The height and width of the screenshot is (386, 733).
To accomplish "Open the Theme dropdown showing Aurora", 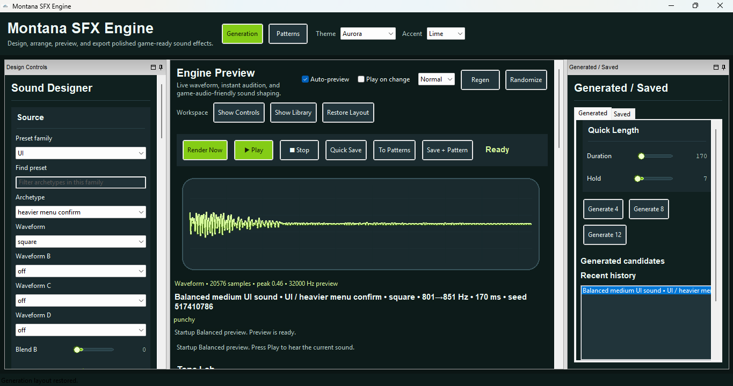I will (368, 34).
